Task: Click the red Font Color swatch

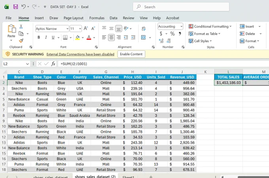Action: pyautogui.click(x=89, y=38)
